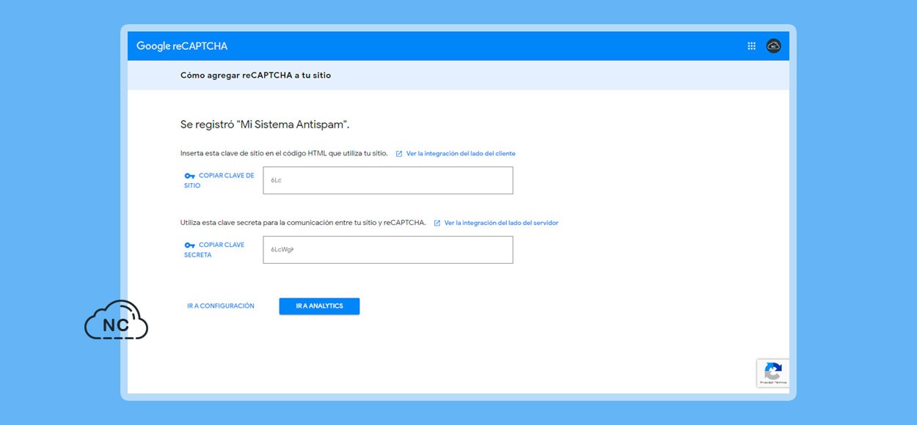
Task: Copy the site key via COPIAR CLAVE DE SITIO
Action: click(x=220, y=180)
